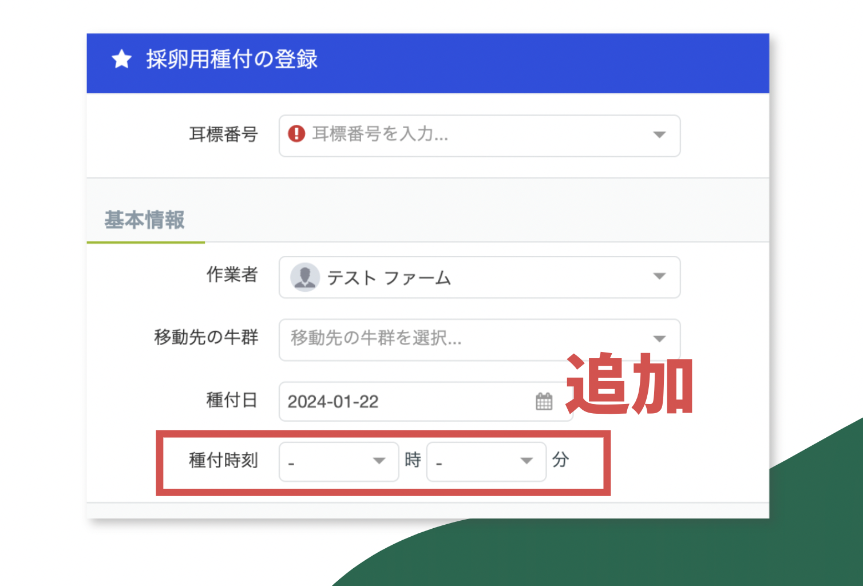The width and height of the screenshot is (863, 586).
Task: Click the 移動先の牛群 label
Action: [207, 338]
